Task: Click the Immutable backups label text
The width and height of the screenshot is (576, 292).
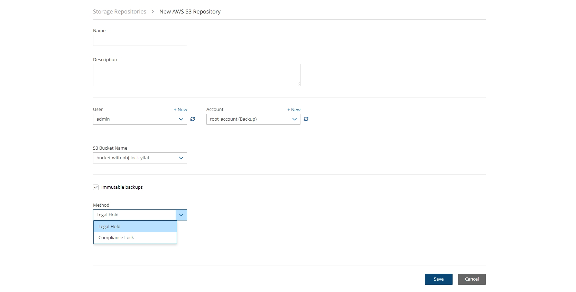Action: click(122, 187)
